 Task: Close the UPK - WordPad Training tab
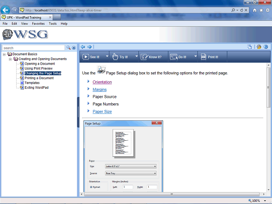[50, 17]
